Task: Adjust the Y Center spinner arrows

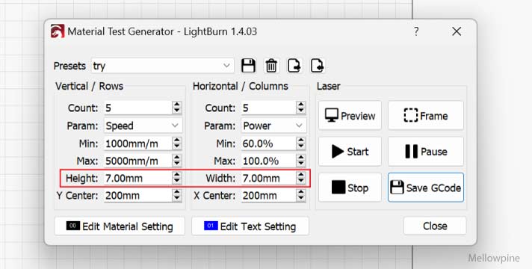Action: 177,195
